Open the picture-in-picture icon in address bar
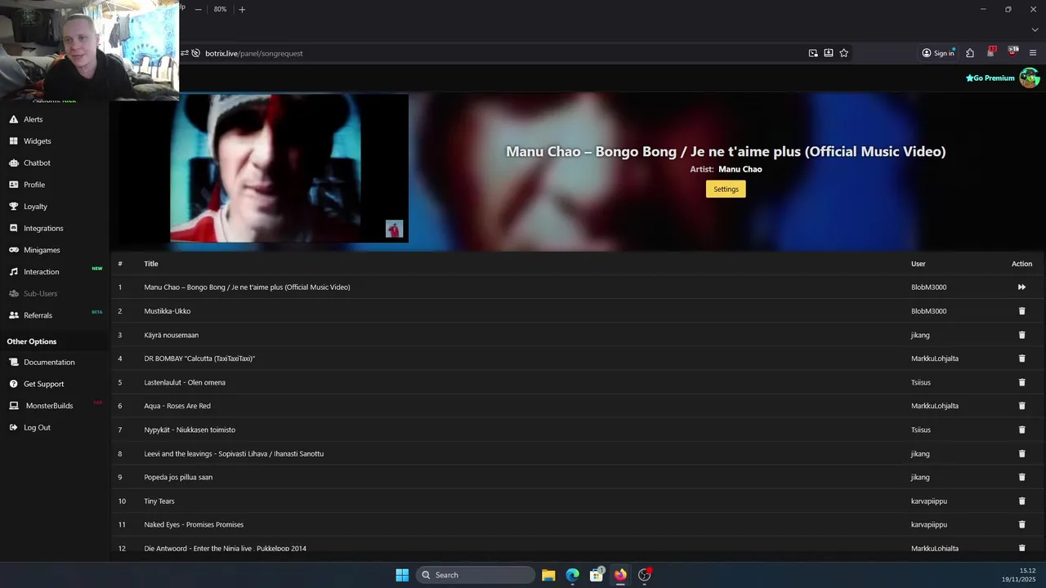 click(813, 53)
